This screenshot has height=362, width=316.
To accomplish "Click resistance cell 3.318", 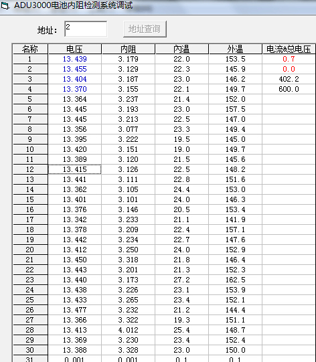I will click(128, 260).
